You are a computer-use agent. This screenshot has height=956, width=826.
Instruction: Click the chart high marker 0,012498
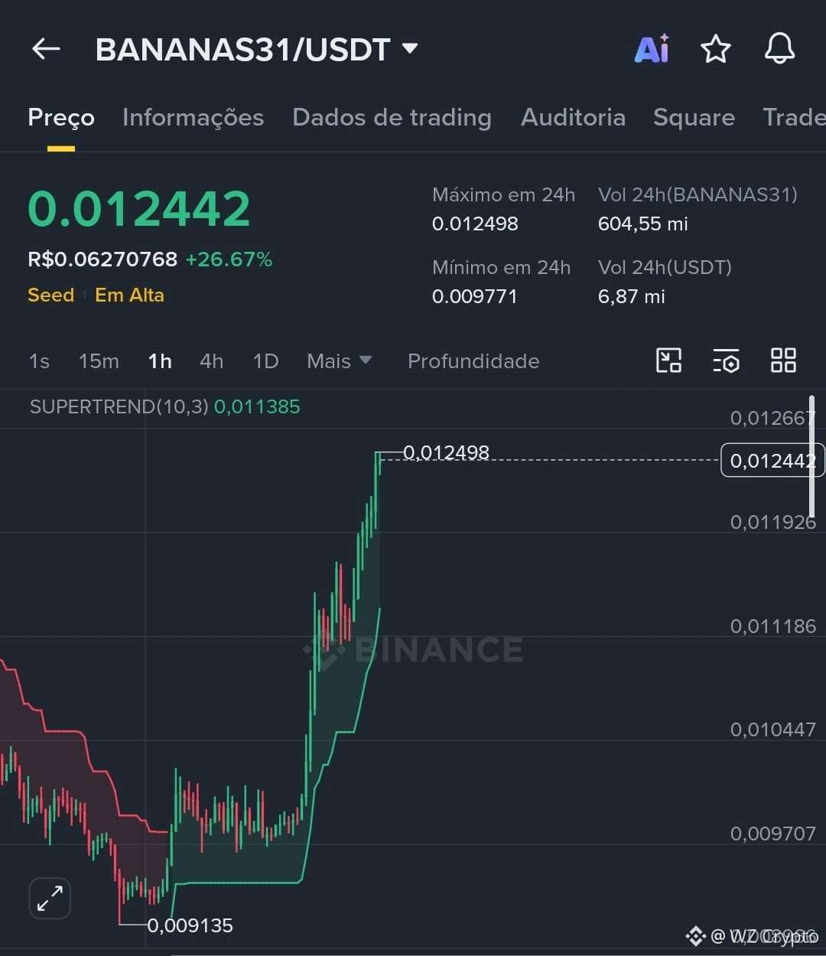446,452
